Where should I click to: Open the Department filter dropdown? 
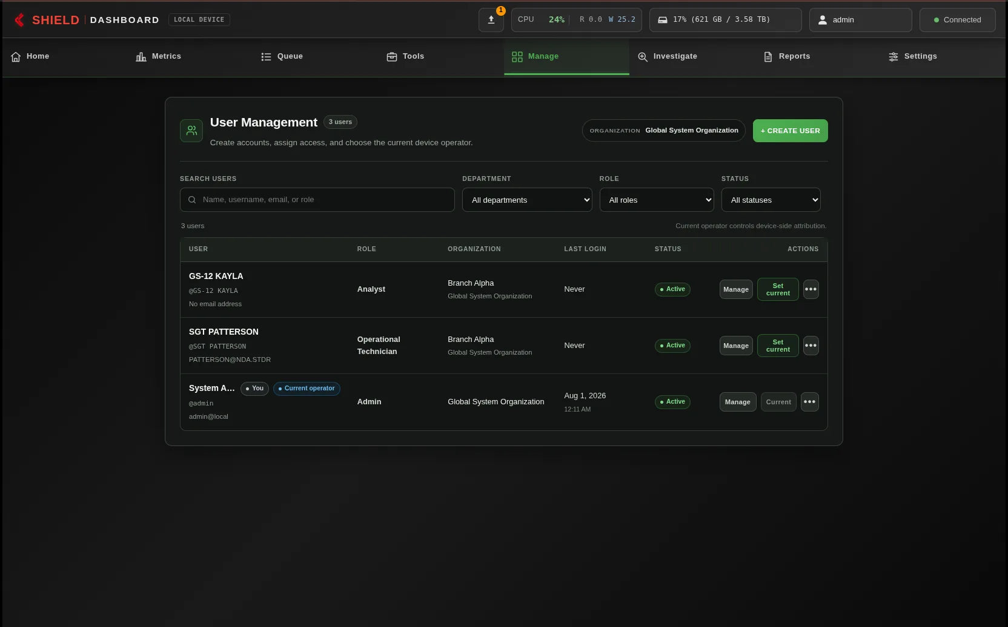tap(527, 200)
